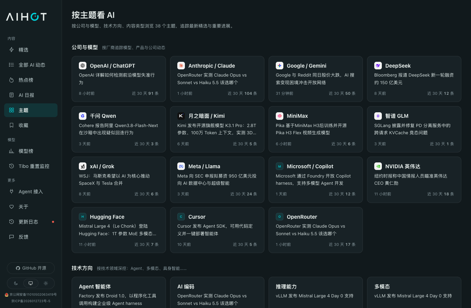The width and height of the screenshot is (471, 308).
Task: Click the 公司与模型 section heading
Action: point(85,47)
